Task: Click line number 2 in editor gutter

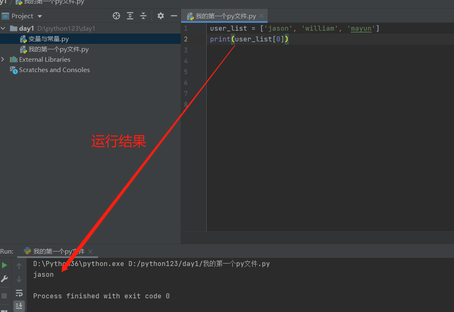Action: coord(186,39)
